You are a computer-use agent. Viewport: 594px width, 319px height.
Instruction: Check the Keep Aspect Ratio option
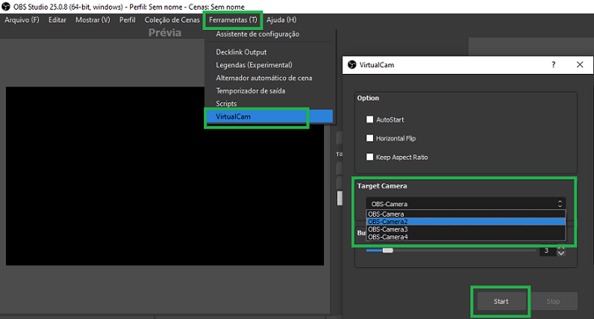(370, 157)
